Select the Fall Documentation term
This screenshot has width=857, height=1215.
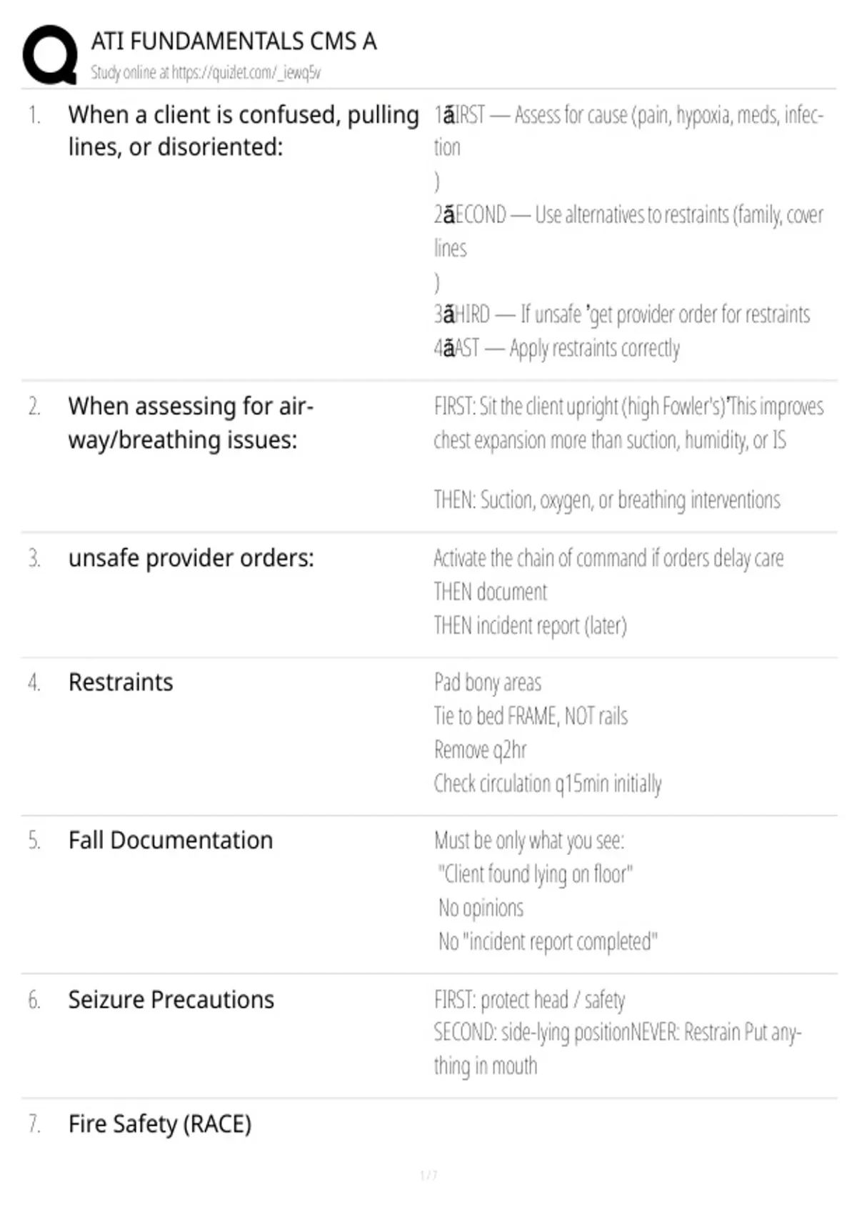pos(171,840)
